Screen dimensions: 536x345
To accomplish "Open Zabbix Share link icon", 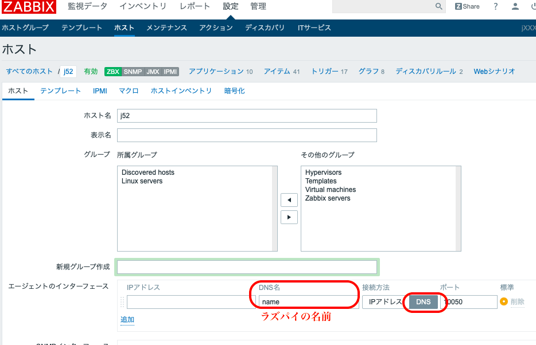I will pos(467,6).
